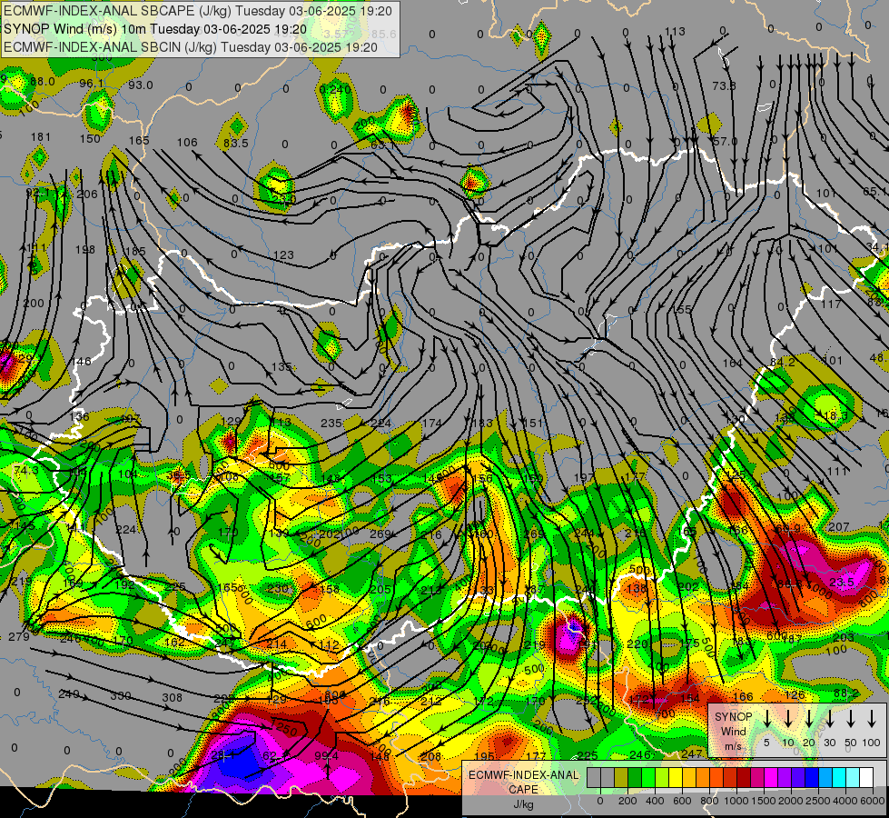Click the map value 208
The width and height of the screenshot is (889, 818).
point(431,755)
